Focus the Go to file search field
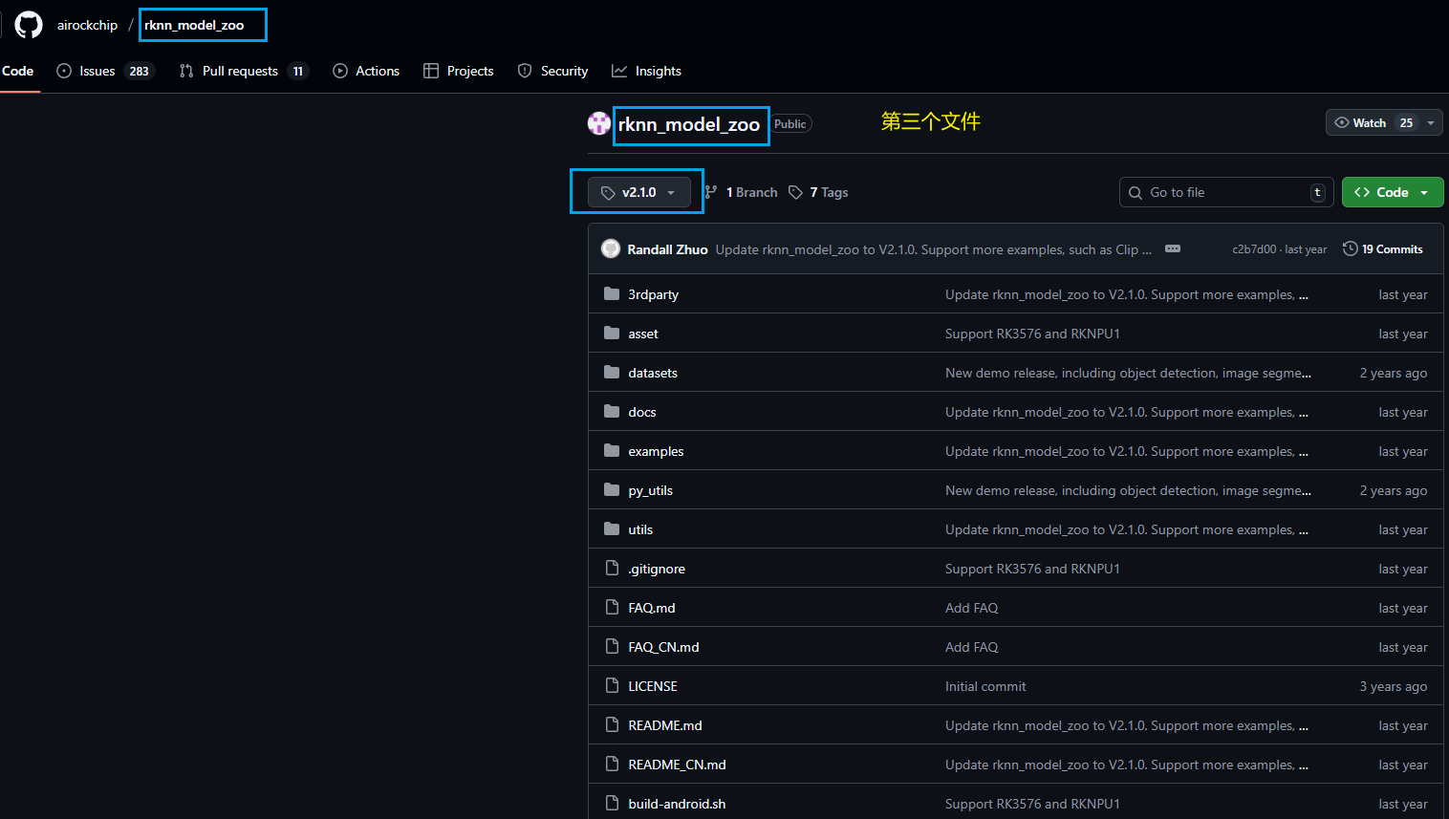Screen dimensions: 1449x819 tap(1226, 192)
